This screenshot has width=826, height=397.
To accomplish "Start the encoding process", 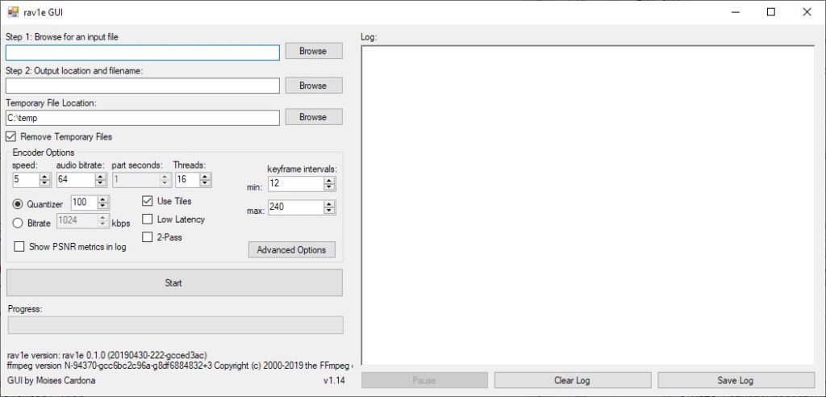I will (174, 282).
